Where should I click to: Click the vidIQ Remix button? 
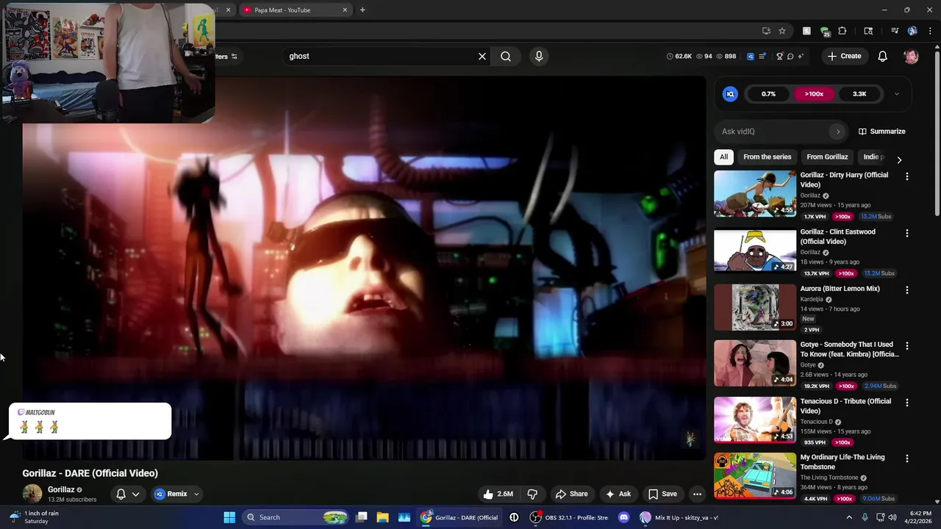coord(171,494)
